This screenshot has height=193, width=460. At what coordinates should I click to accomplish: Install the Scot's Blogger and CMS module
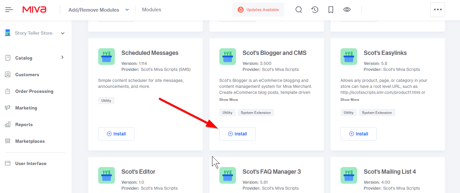pos(237,134)
